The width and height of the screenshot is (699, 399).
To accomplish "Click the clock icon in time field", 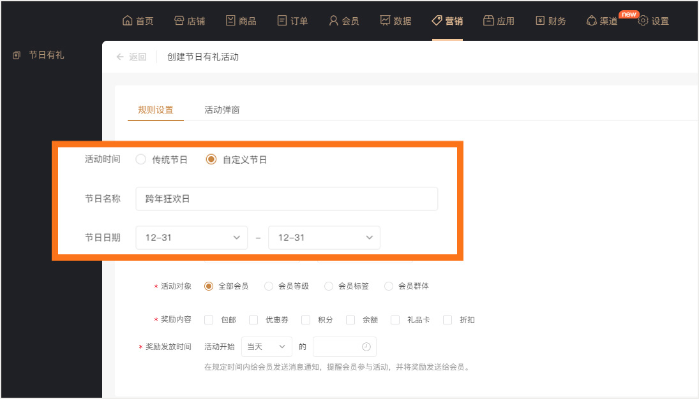I will [366, 347].
